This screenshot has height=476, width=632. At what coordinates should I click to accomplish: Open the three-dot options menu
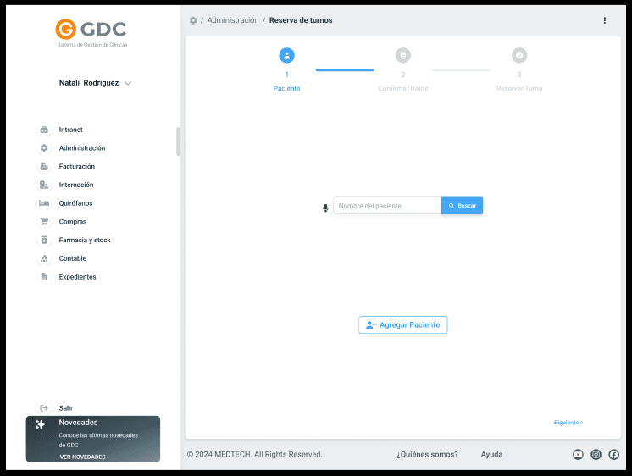click(x=604, y=20)
